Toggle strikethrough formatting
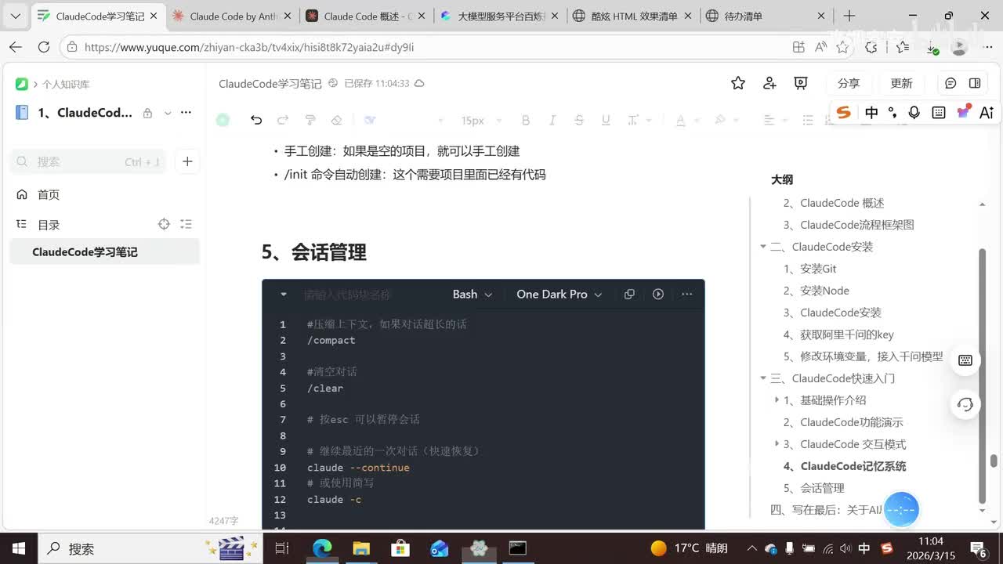Image resolution: width=1003 pixels, height=564 pixels. [x=579, y=120]
